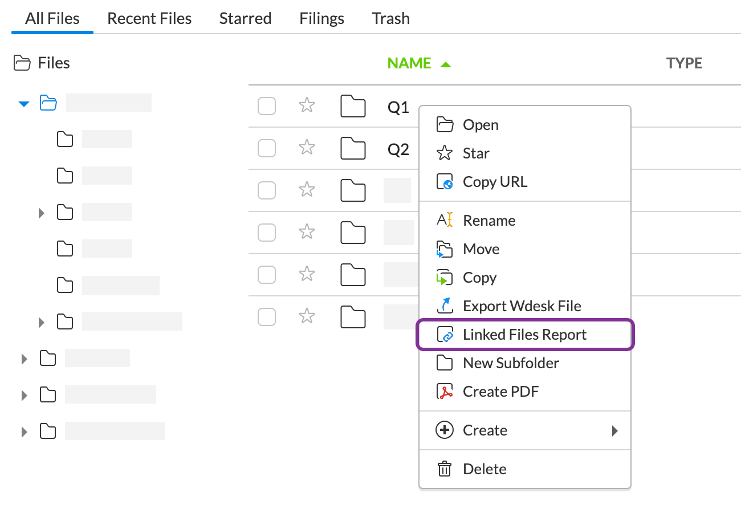Open the Trash tab
This screenshot has width=741, height=513.
pyautogui.click(x=390, y=18)
